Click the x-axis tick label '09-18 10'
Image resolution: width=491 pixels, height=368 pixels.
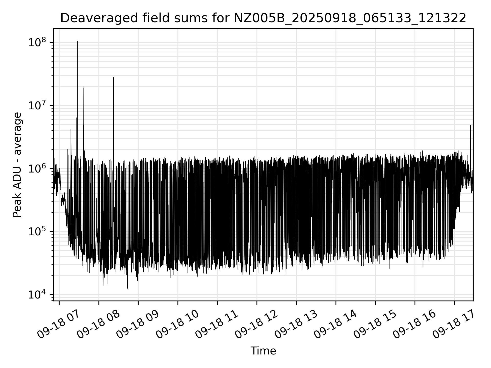[x=177, y=324]
